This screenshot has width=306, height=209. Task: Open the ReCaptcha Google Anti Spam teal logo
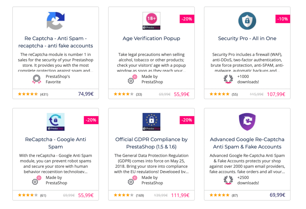coord(55,122)
